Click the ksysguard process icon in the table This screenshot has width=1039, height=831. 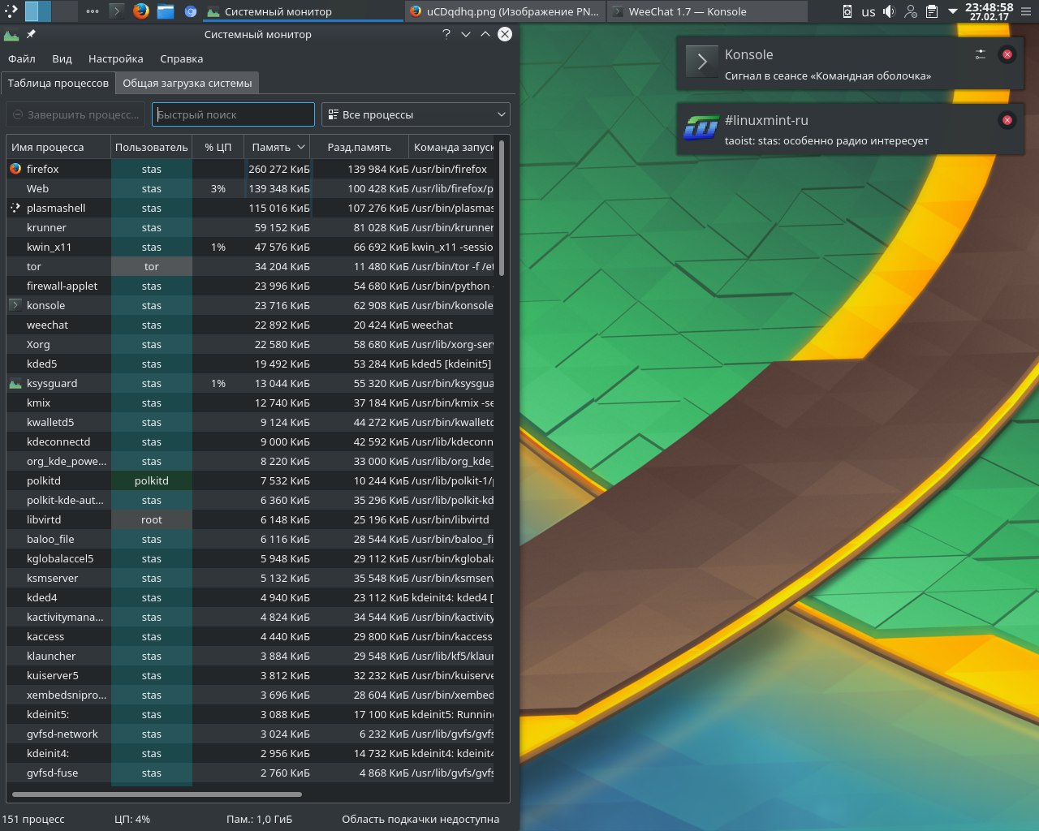(15, 383)
